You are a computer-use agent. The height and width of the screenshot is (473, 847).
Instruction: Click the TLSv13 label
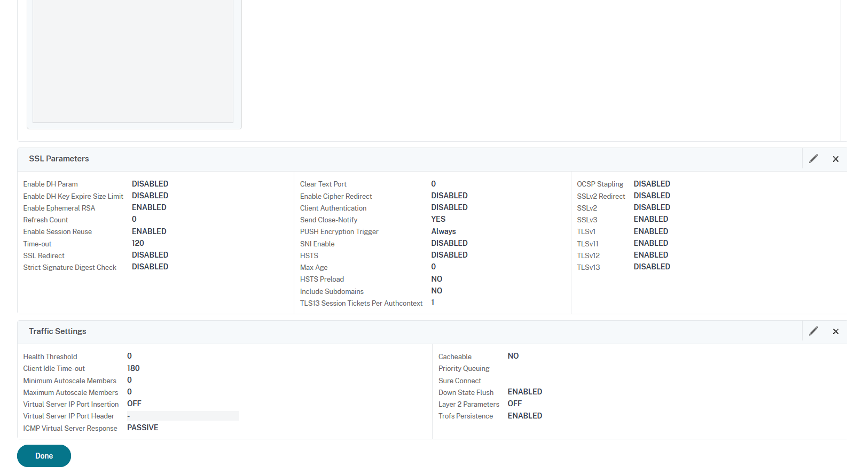pos(588,268)
